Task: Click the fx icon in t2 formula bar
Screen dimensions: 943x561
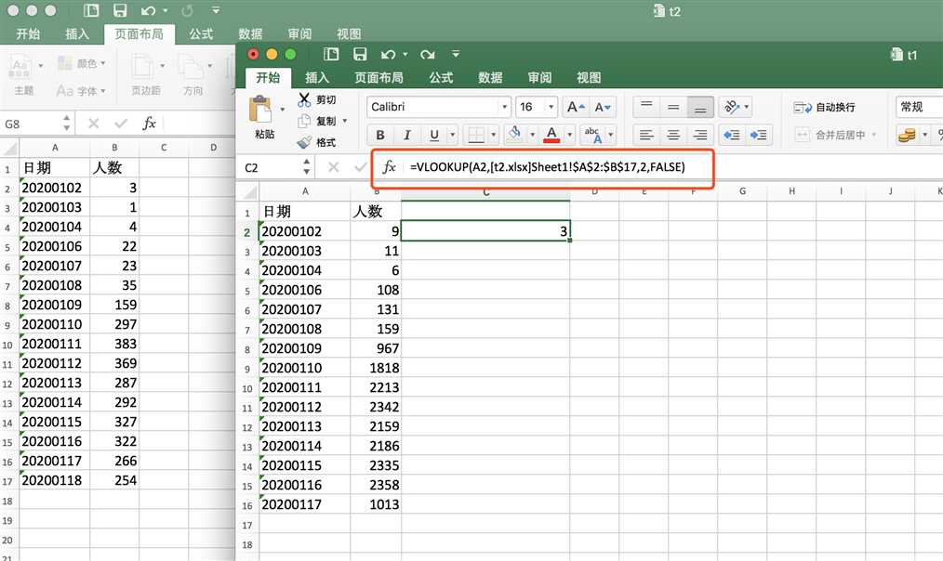Action: click(x=149, y=124)
